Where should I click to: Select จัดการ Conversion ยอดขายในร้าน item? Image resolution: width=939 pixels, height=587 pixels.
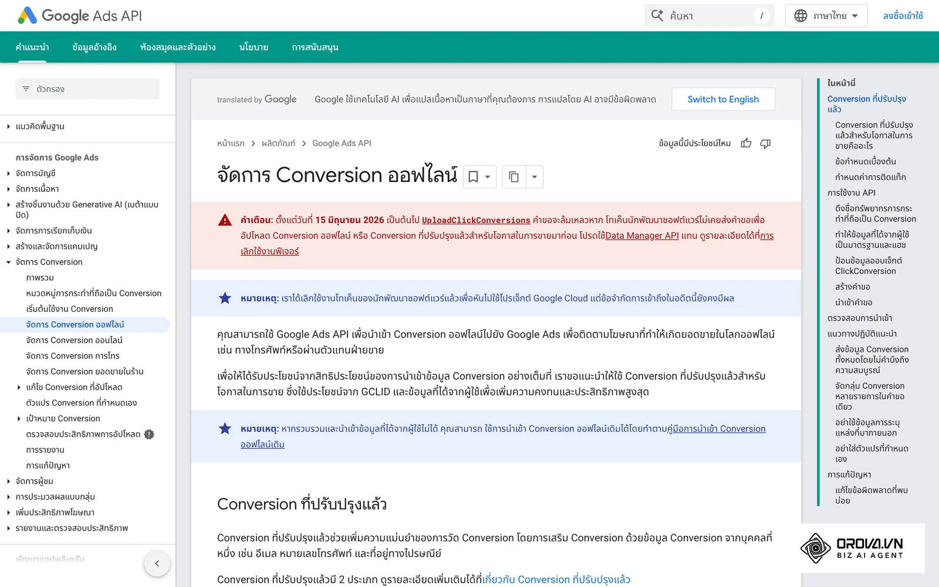[85, 372]
